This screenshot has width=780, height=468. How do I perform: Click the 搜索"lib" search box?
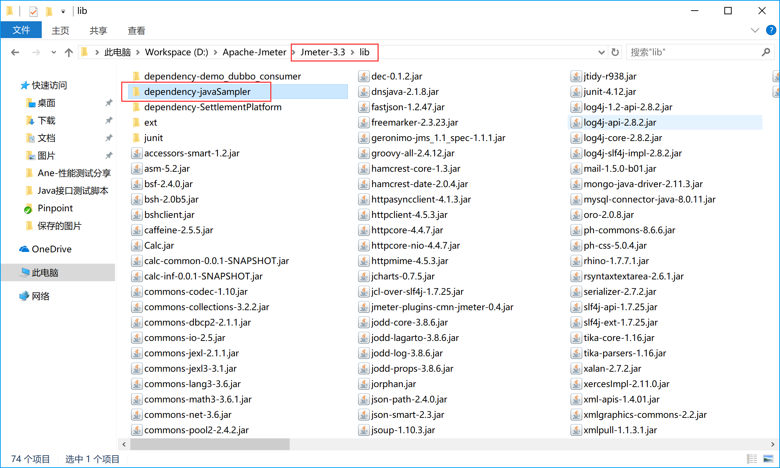click(x=692, y=52)
